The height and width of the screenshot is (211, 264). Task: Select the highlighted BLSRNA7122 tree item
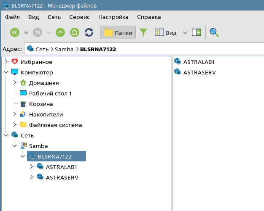tap(57, 156)
